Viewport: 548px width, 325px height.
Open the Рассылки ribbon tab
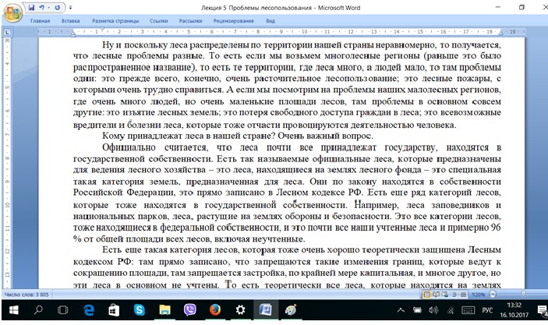click(x=190, y=21)
